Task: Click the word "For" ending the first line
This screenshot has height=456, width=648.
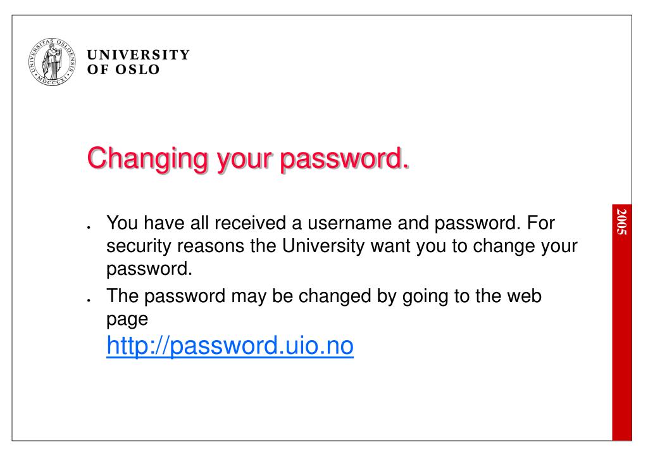Action: point(541,223)
